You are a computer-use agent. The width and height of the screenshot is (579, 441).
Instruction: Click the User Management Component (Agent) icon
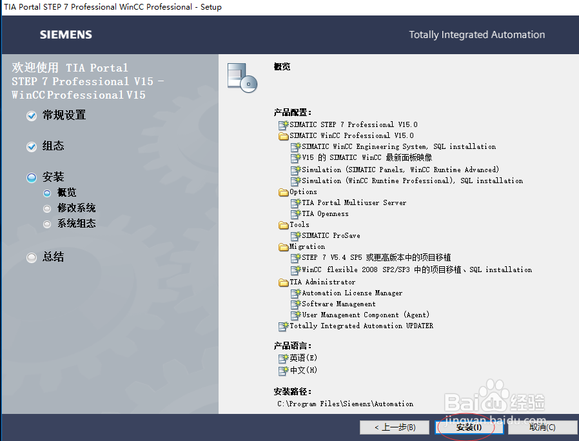(296, 315)
